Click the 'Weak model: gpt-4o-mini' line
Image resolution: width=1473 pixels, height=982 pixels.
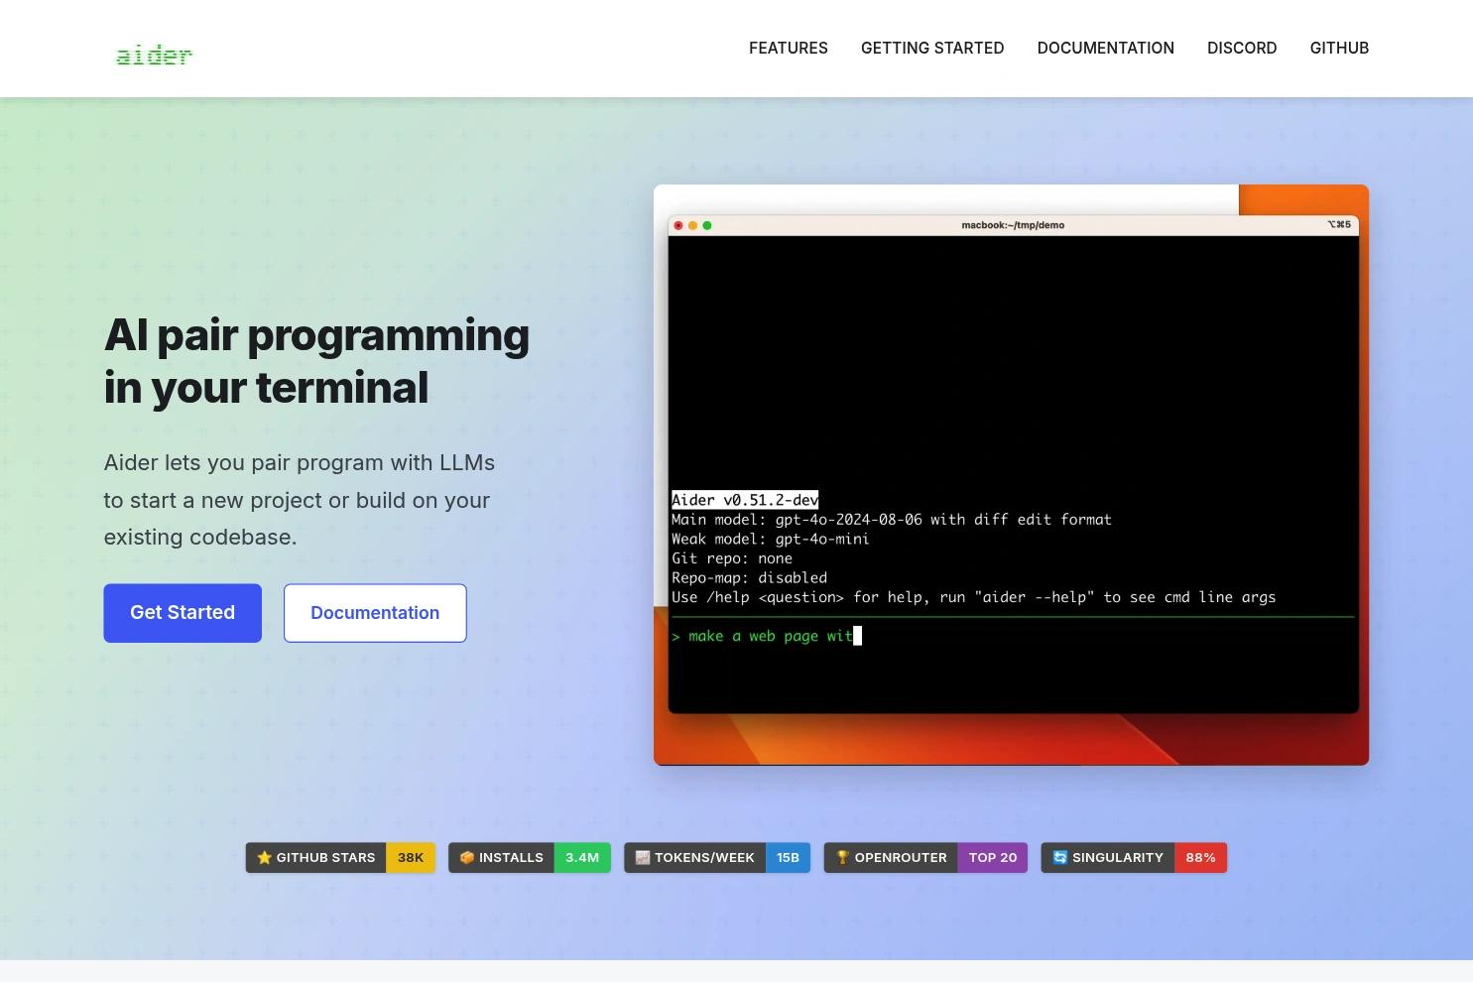click(x=771, y=539)
